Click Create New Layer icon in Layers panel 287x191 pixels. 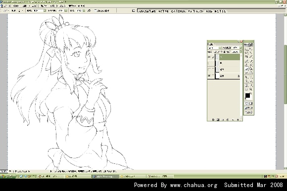[233, 120]
